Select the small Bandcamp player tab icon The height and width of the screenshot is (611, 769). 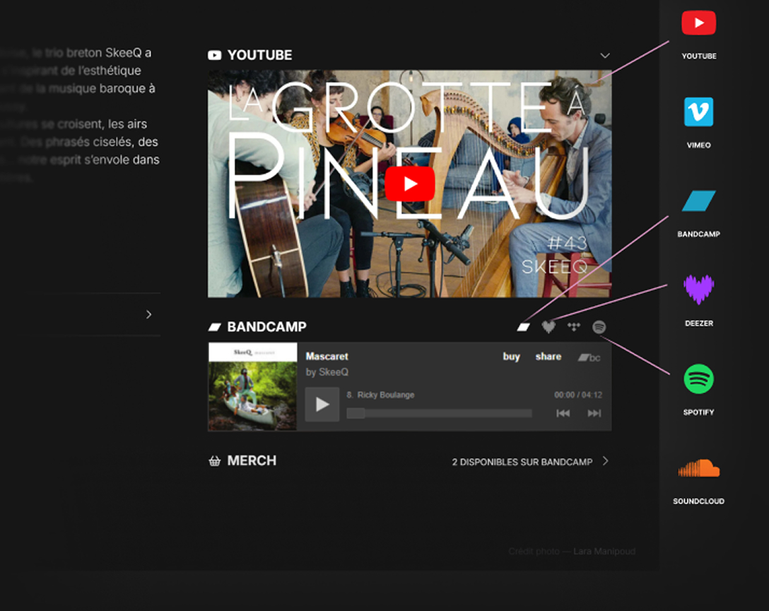[x=523, y=327]
